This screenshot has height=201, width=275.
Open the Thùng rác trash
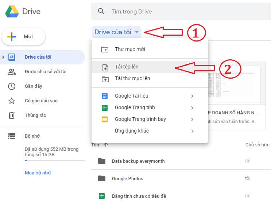(35, 115)
